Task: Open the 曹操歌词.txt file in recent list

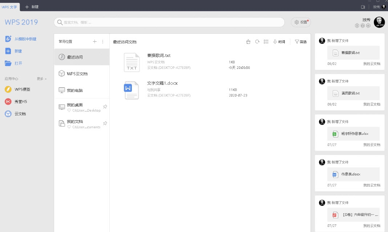Action: [159, 55]
